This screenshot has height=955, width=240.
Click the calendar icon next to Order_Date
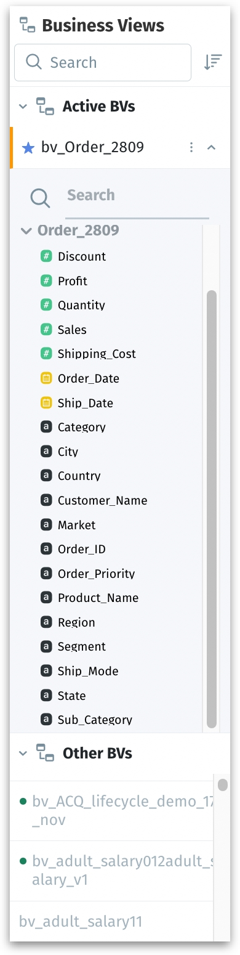click(46, 378)
